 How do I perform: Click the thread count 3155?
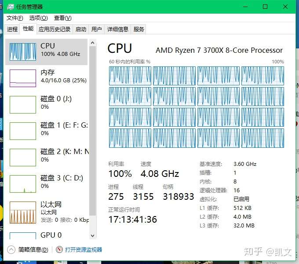coord(143,197)
